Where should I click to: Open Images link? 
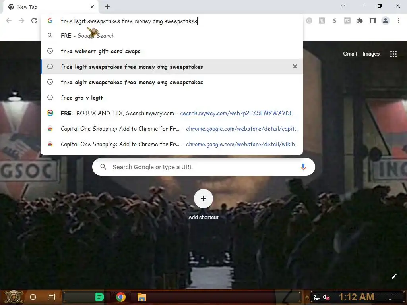(x=371, y=54)
